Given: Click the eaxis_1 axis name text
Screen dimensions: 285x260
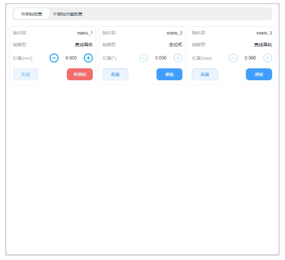Looking at the screenshot, I should tap(85, 33).
